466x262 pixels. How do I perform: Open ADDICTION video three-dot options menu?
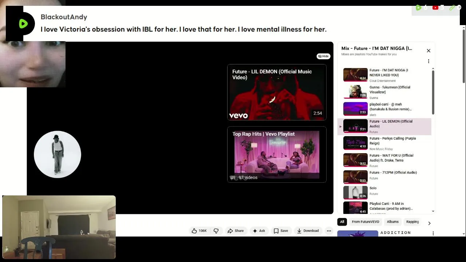pyautogui.click(x=433, y=233)
